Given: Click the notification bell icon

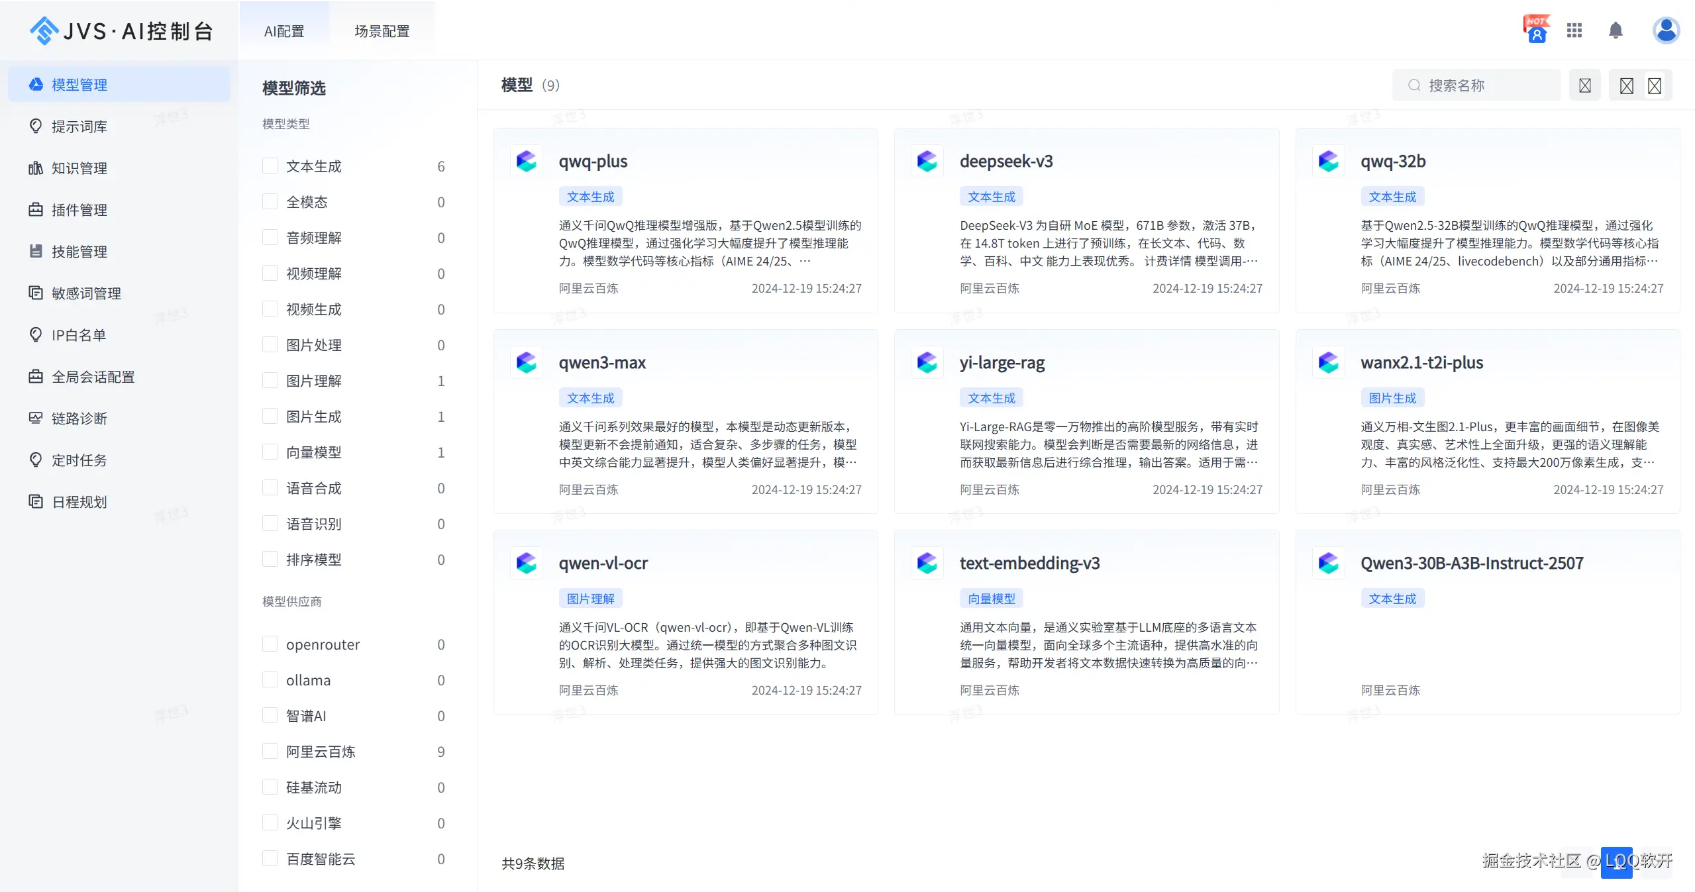Looking at the screenshot, I should click(x=1615, y=30).
